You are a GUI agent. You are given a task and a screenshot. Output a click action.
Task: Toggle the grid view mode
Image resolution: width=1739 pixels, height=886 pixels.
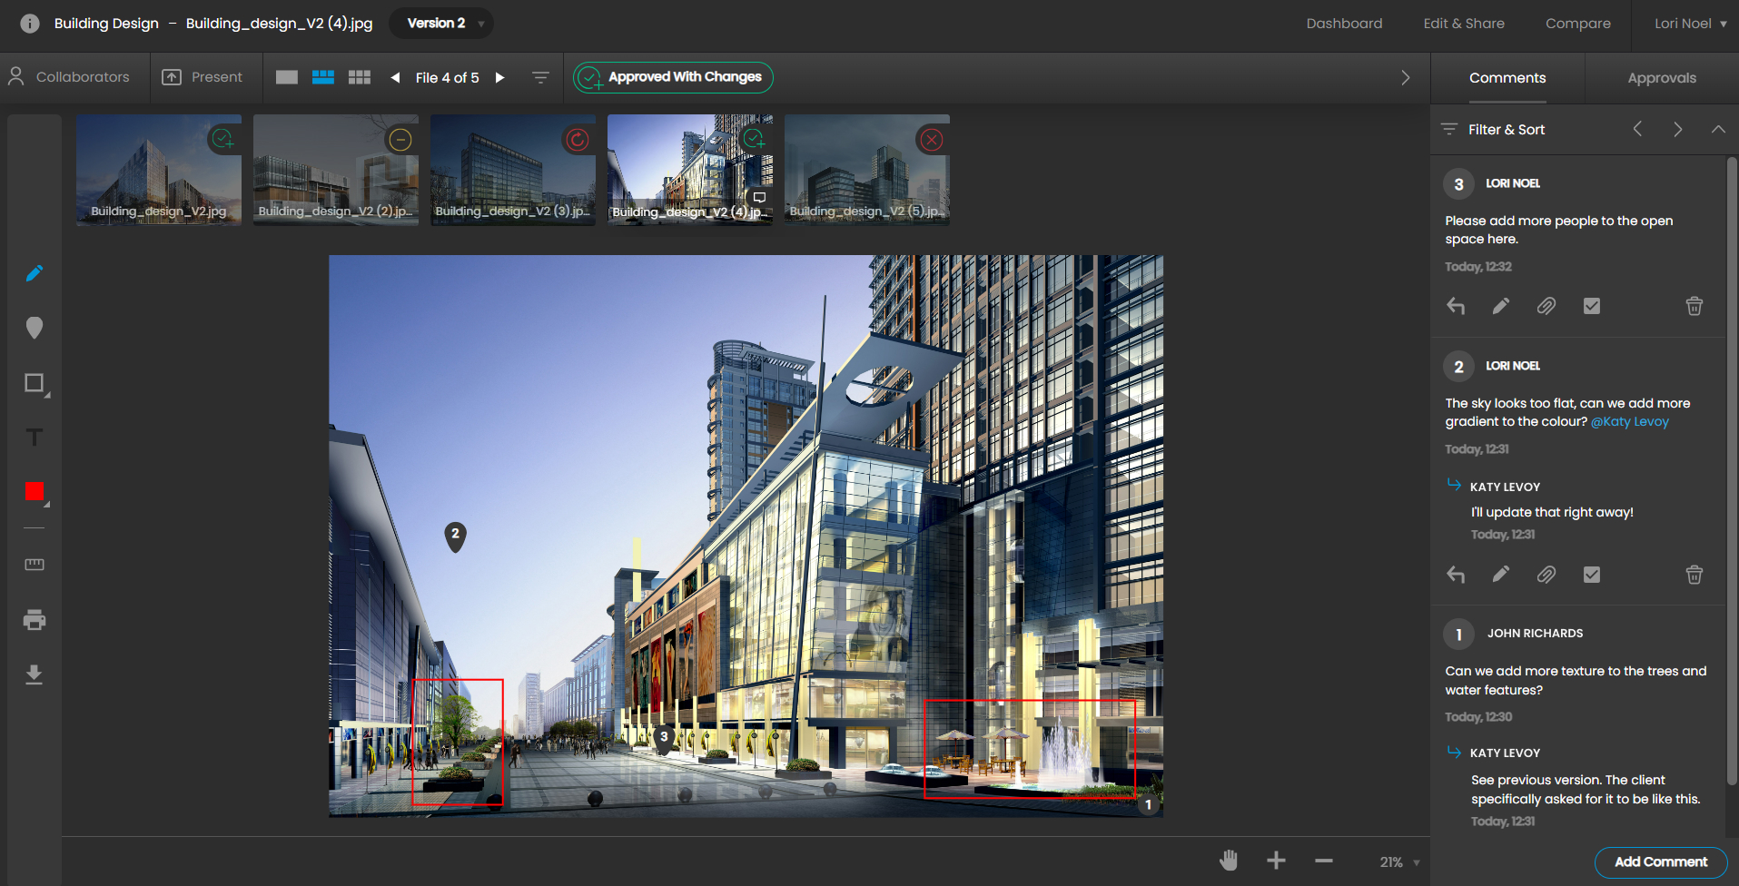pos(359,77)
